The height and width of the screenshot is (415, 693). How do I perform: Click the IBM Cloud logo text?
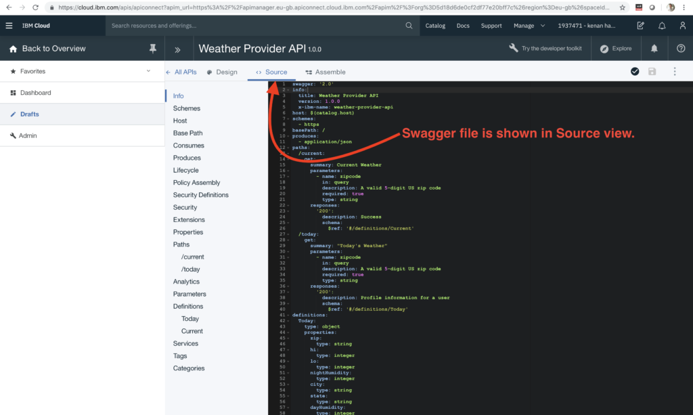click(36, 26)
